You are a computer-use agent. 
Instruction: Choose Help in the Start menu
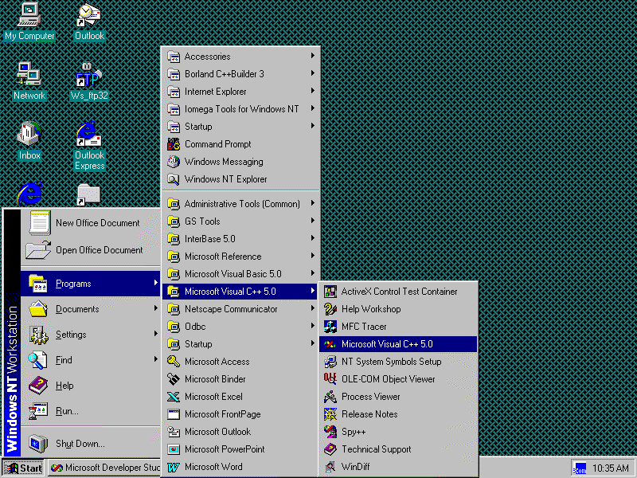90,386
